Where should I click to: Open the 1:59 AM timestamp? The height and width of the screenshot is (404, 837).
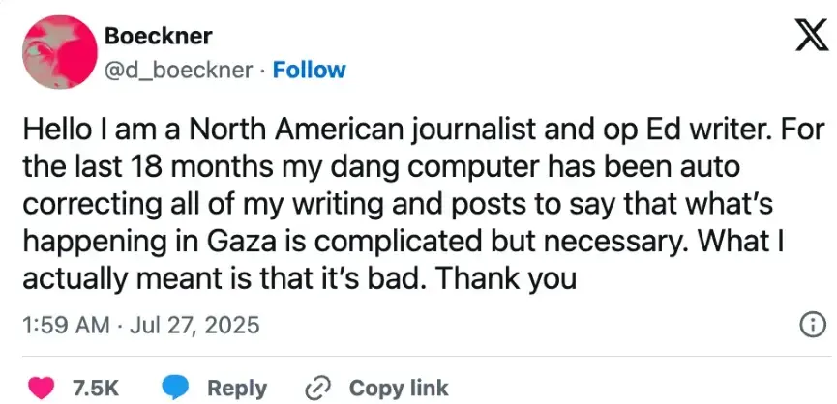click(x=66, y=325)
